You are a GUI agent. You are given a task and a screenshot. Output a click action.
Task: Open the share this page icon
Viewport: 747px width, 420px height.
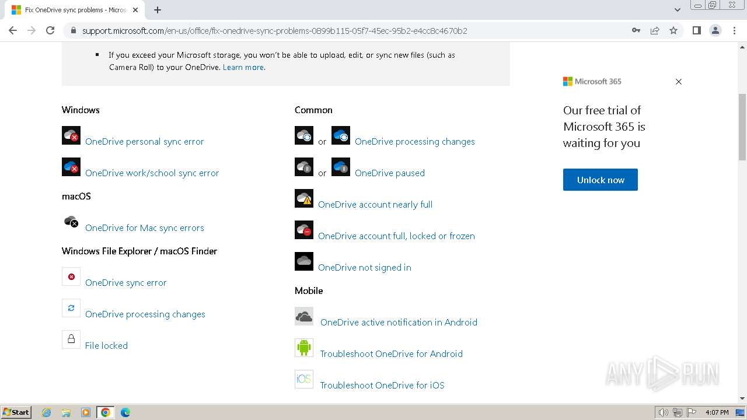tap(655, 30)
